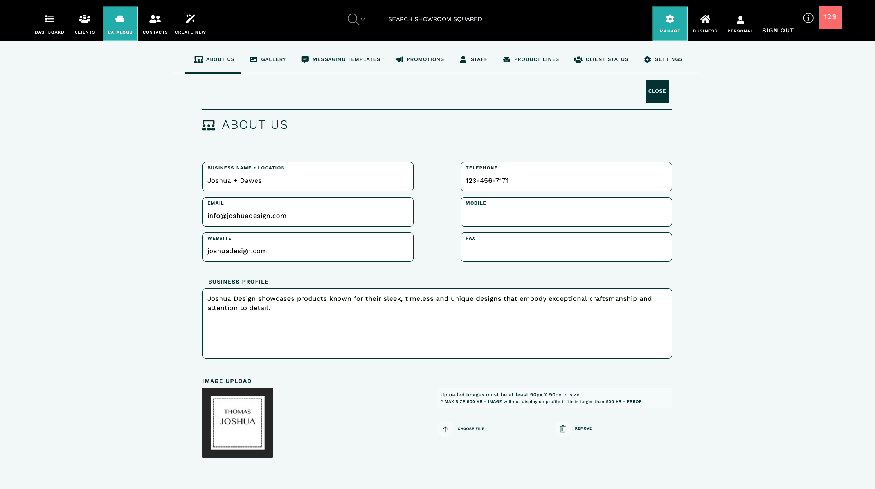
Task: Click the Choose File upload icon
Action: pyautogui.click(x=445, y=429)
